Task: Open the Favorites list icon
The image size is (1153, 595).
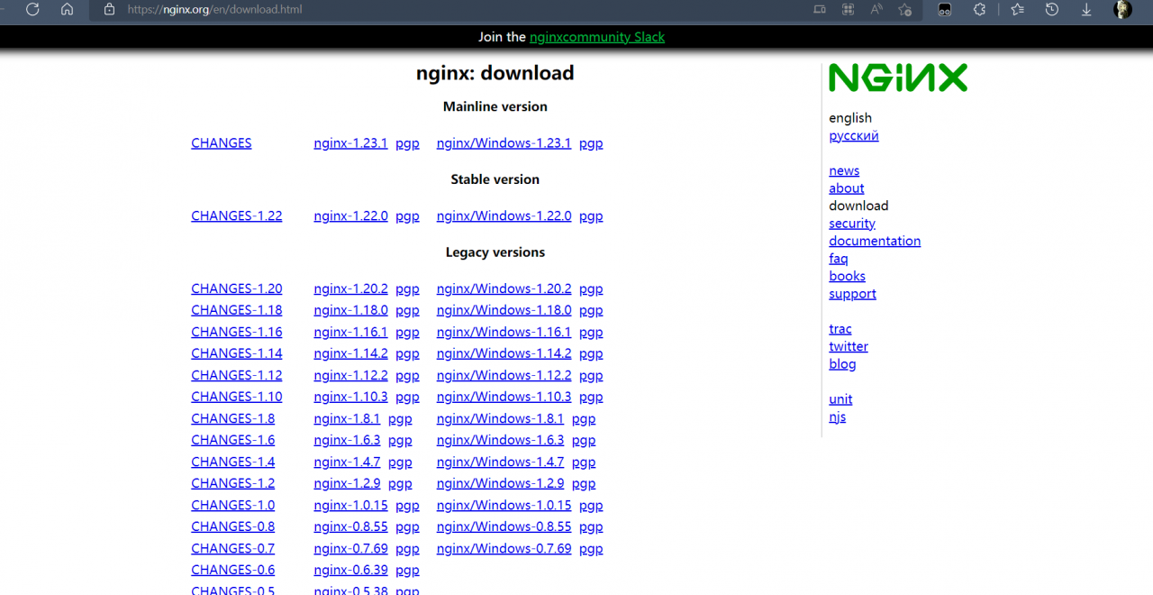Action: point(1017,9)
